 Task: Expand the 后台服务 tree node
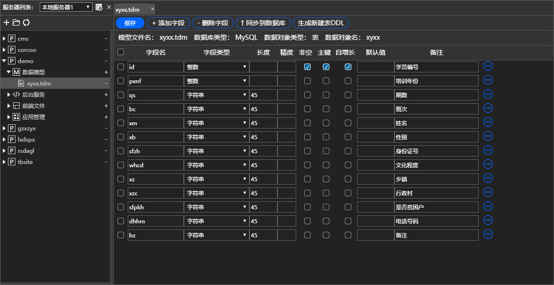pyautogui.click(x=8, y=94)
